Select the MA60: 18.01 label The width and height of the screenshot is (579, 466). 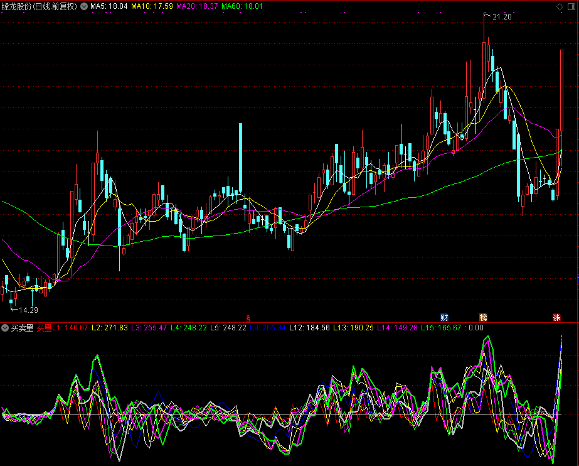pos(242,6)
